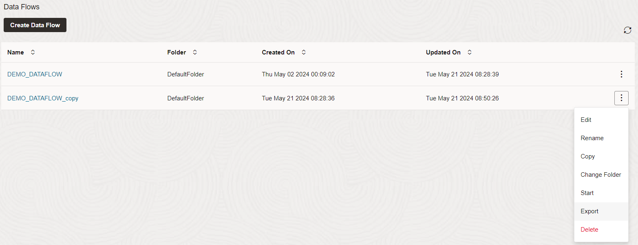
Task: Open the DEMO_DATAFLOW link
Action: (x=35, y=74)
